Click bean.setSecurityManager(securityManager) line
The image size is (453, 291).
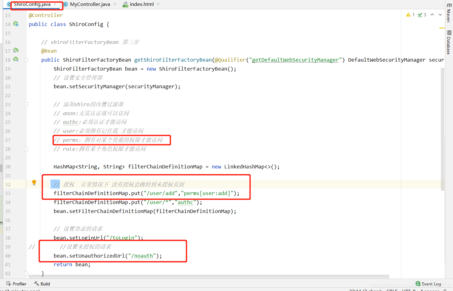tap(117, 86)
